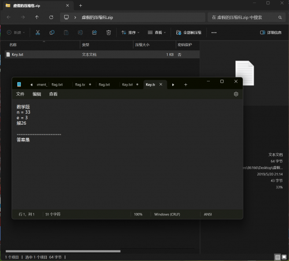Refresh the zip folder view

coord(51,17)
